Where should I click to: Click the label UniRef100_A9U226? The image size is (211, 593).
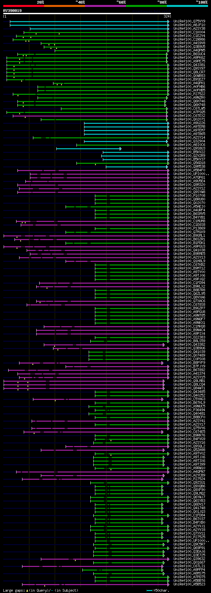point(189,123)
